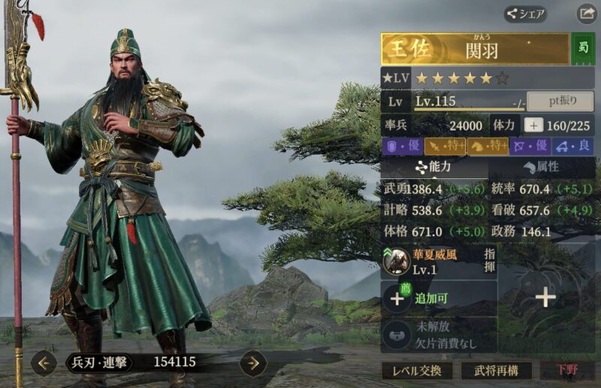Image resolution: width=601 pixels, height=388 pixels.
Task: Select the archer aptitude 優 bow icon
Action: (x=530, y=146)
